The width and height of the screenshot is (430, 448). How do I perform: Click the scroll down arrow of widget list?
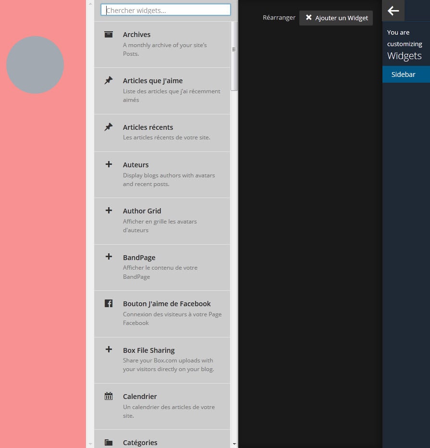[x=234, y=444]
